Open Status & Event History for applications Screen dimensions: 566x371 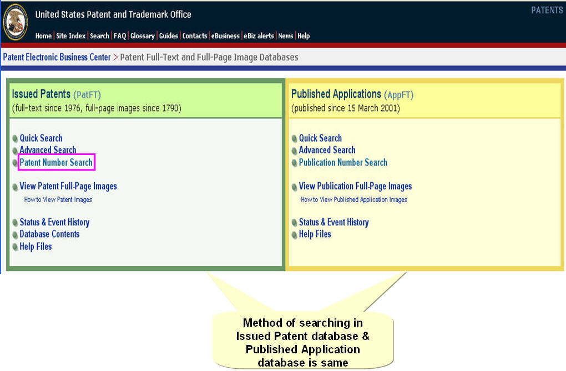[x=333, y=222]
